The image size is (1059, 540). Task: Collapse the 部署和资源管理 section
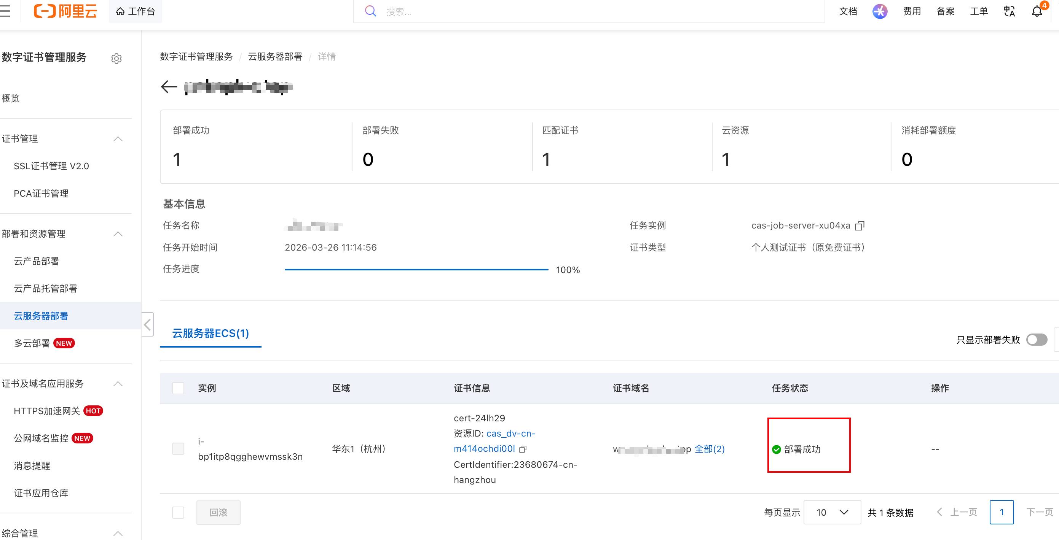pos(118,233)
